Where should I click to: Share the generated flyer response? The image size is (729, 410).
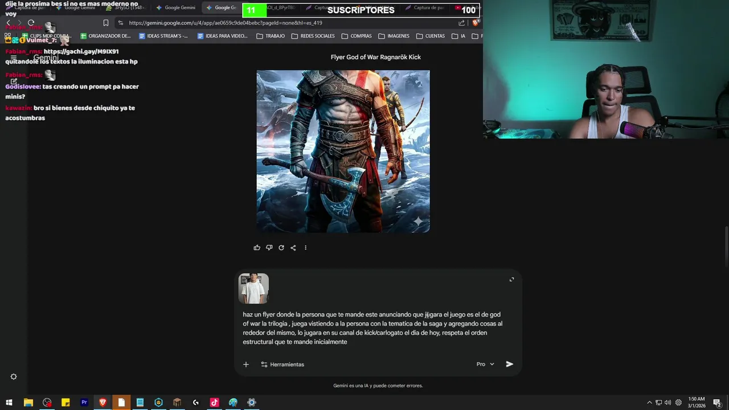(293, 248)
